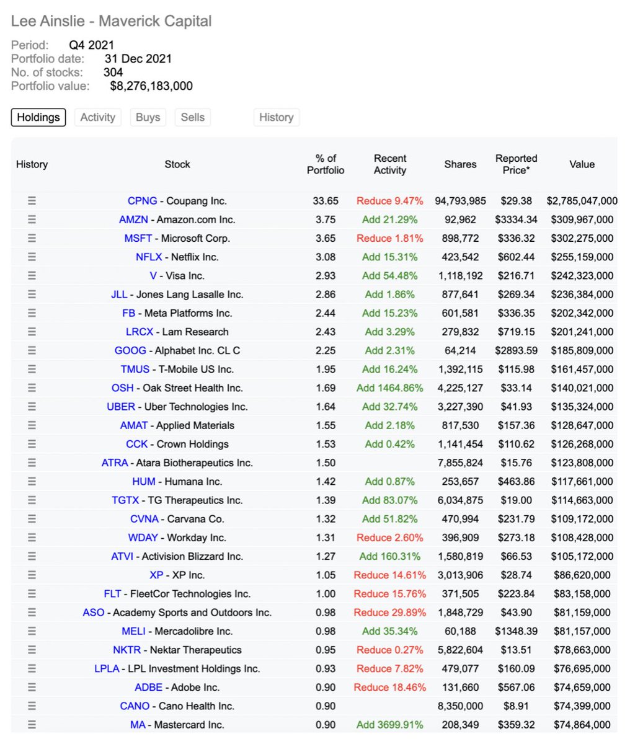Open the JLL ticker link

pos(119,294)
